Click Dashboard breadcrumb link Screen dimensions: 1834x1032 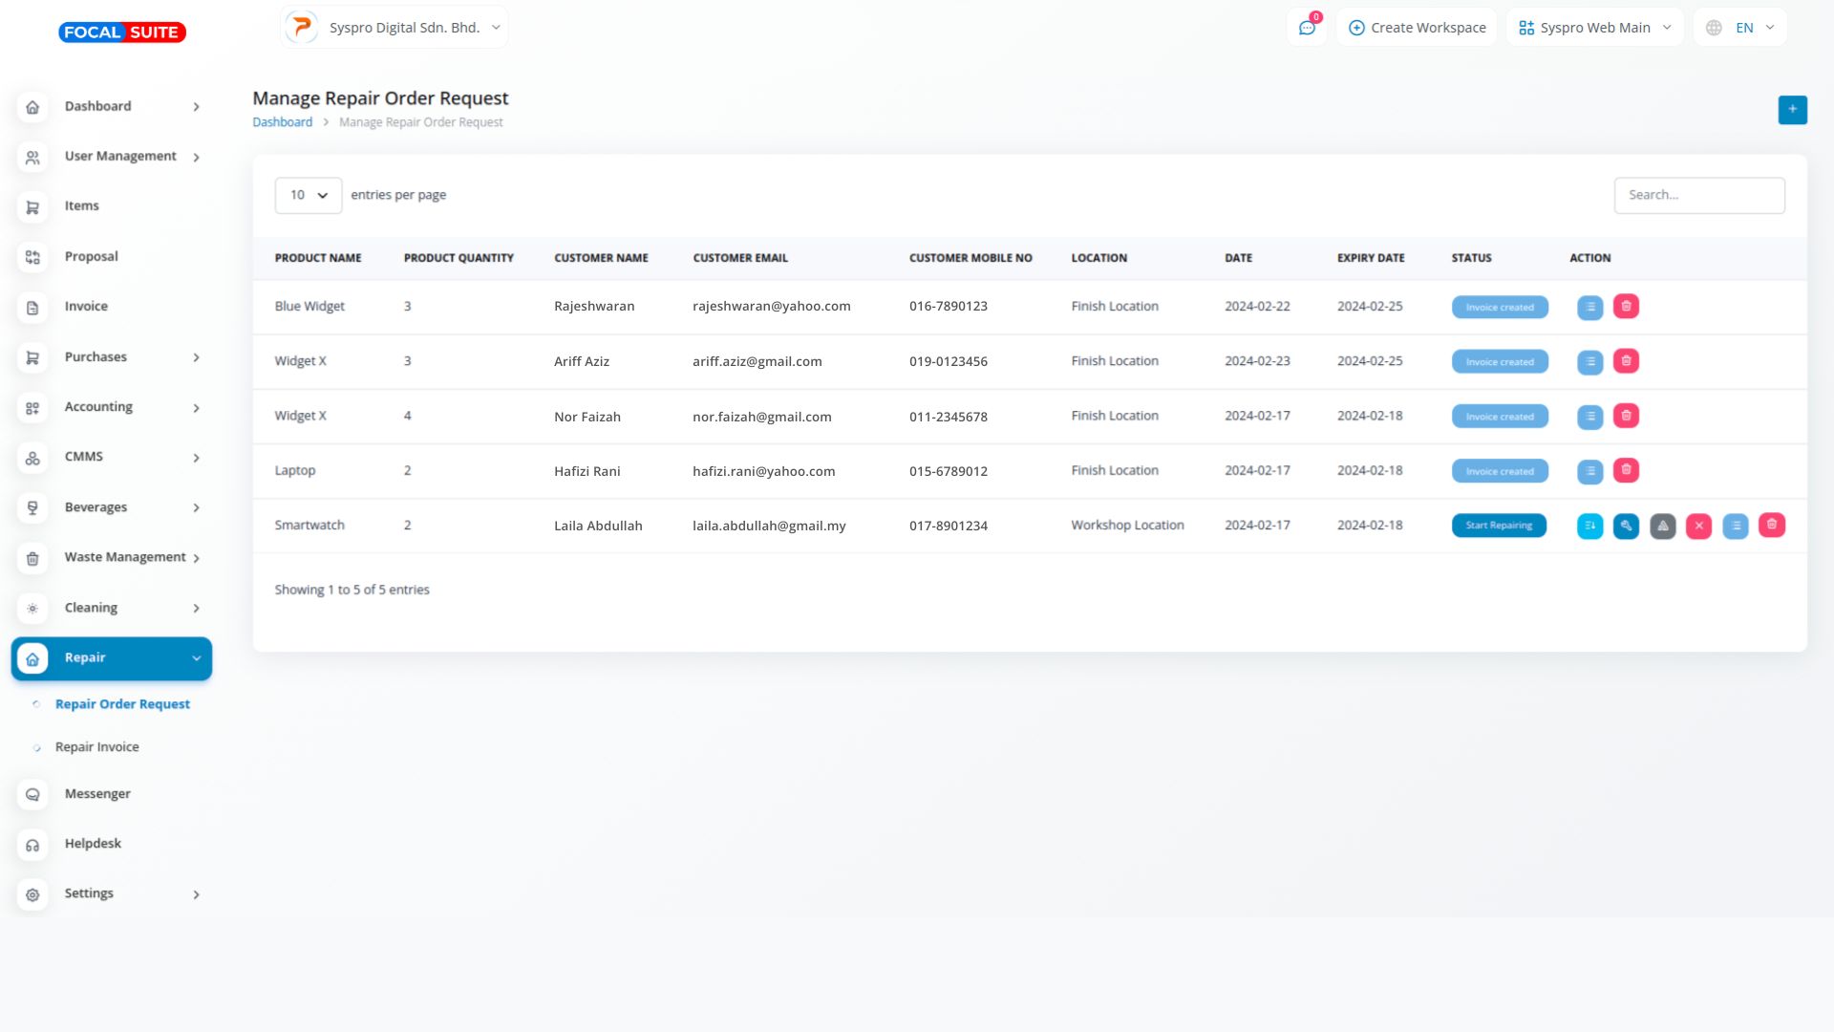tap(282, 122)
